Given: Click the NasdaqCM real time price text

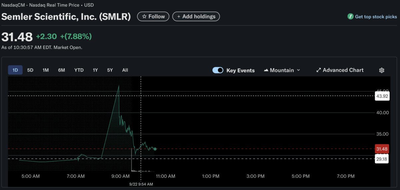Looking at the screenshot, I should 48,5.
